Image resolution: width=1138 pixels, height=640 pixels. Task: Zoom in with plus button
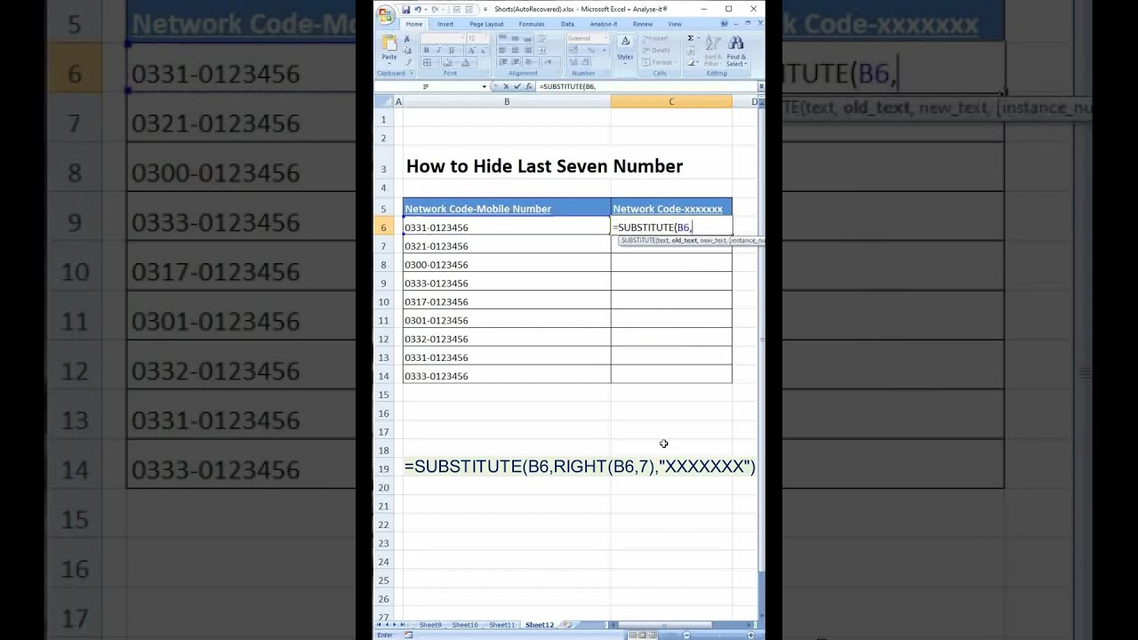[751, 635]
